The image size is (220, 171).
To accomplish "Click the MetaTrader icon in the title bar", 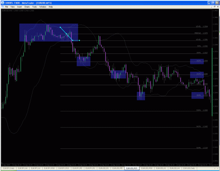I will pos(2,3).
